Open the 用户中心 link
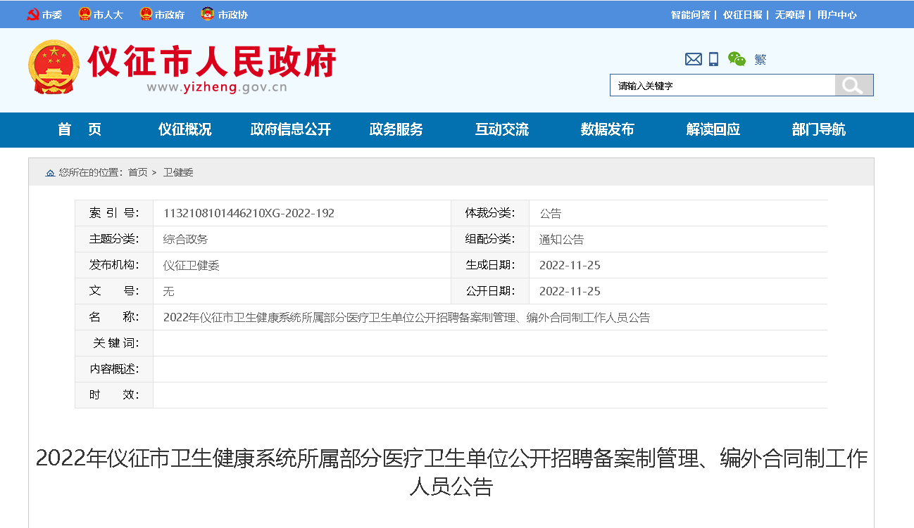Image resolution: width=914 pixels, height=528 pixels. (x=837, y=15)
